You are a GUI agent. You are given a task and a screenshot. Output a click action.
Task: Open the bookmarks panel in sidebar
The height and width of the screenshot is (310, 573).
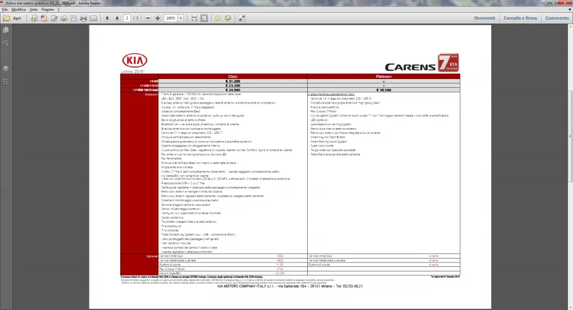pos(6,43)
